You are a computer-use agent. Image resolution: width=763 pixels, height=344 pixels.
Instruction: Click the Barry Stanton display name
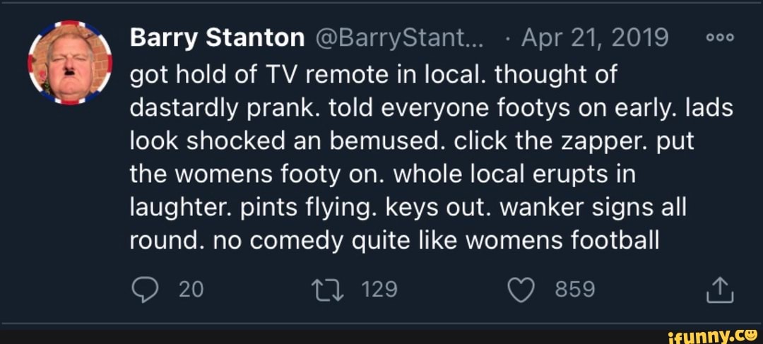tap(217, 38)
